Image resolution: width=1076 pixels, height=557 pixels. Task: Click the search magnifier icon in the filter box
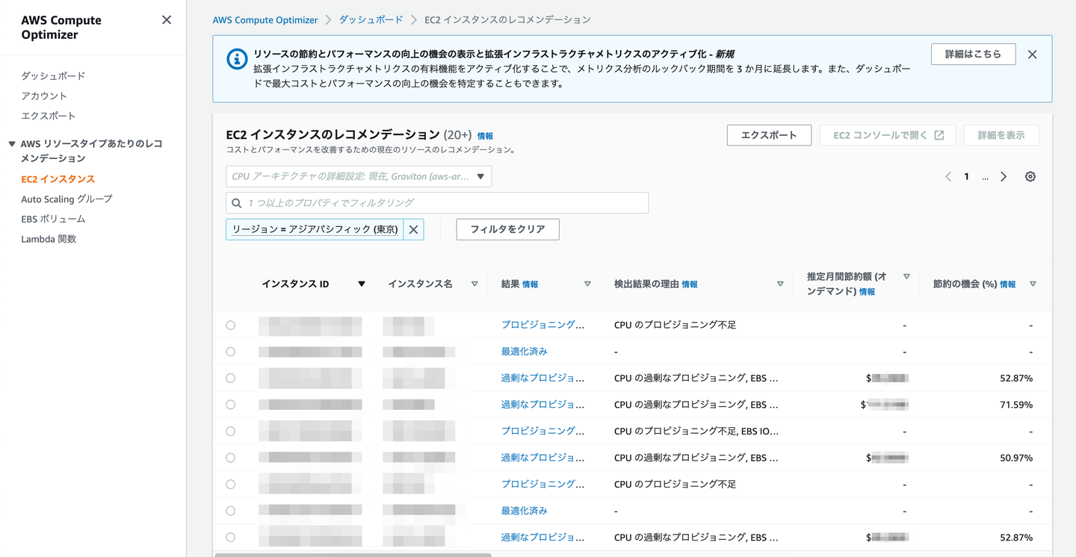point(236,202)
